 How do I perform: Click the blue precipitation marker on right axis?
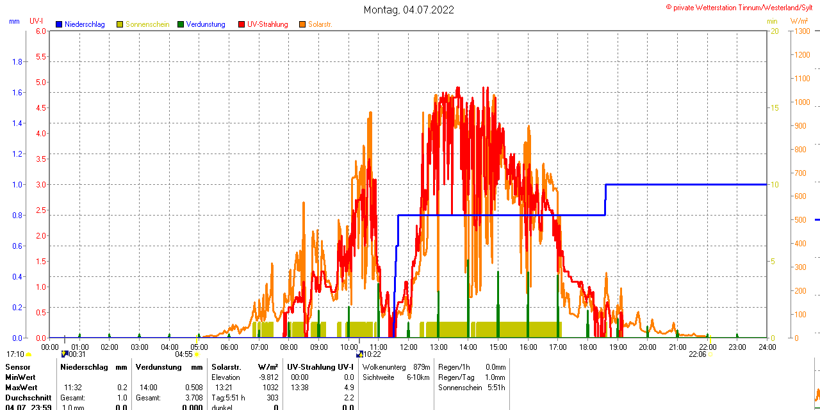[x=817, y=219]
